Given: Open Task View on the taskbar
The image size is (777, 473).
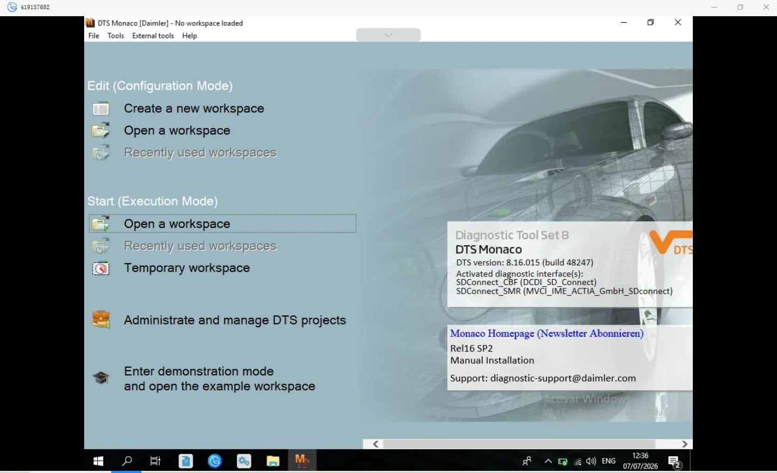Looking at the screenshot, I should tap(155, 461).
